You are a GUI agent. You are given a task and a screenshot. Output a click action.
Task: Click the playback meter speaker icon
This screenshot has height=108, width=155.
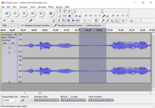point(76,16)
